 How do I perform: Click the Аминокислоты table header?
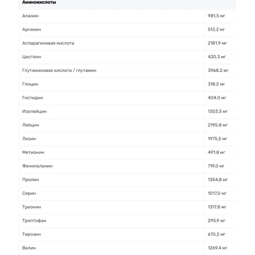[39, 2]
